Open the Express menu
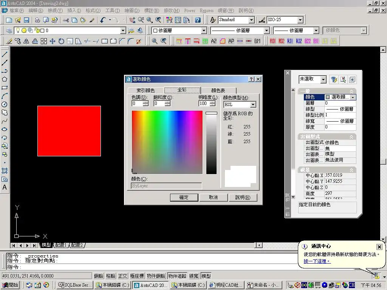The image size is (387, 290). (x=207, y=11)
